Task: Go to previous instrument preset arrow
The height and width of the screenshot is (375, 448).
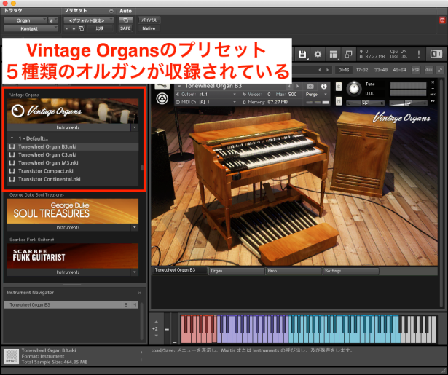Action: [289, 86]
